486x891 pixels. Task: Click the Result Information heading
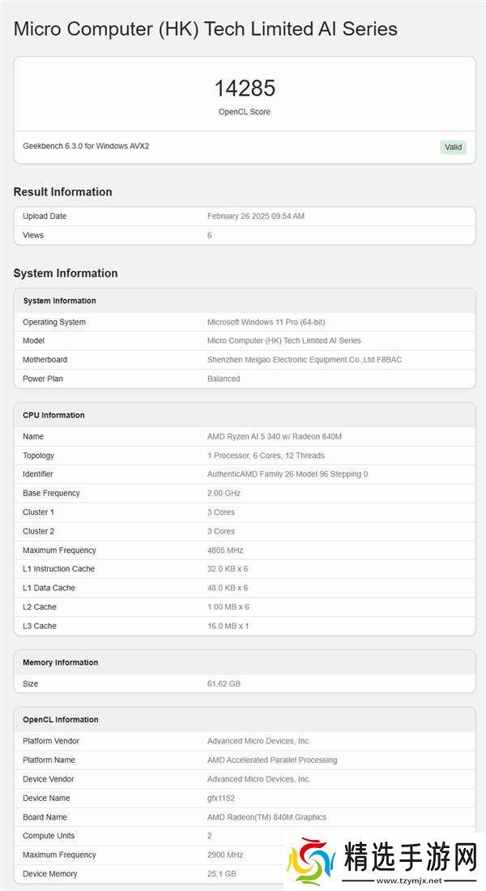[62, 192]
